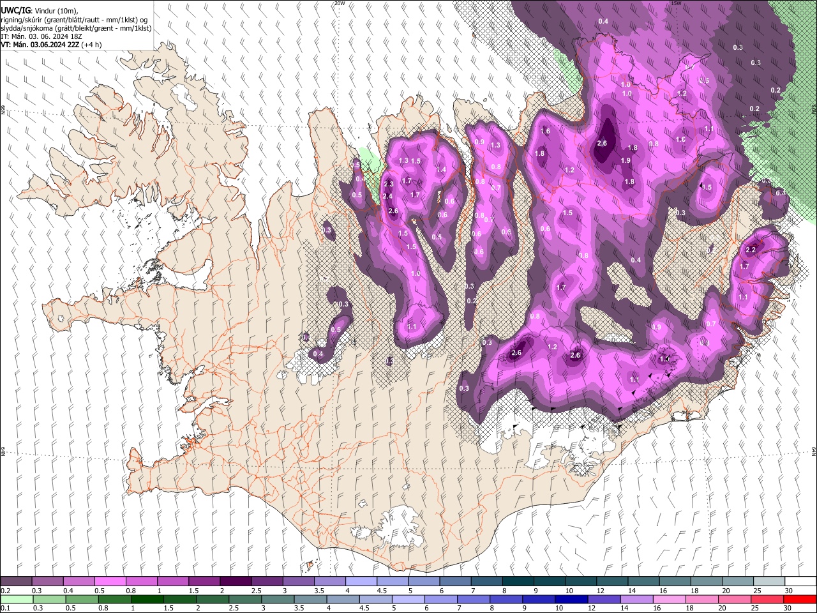Screen dimensions: 817x613
Task: Select upper legend swatch between 3.5 and 4
Action: (x=330, y=582)
